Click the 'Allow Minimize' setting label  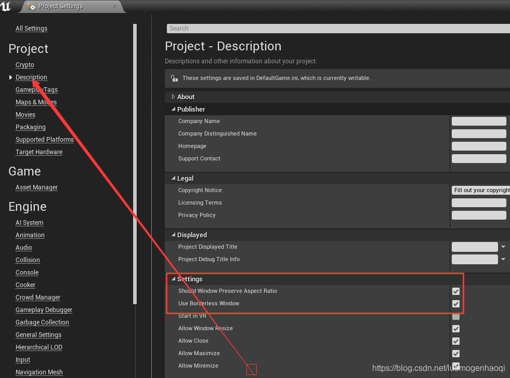pos(198,366)
